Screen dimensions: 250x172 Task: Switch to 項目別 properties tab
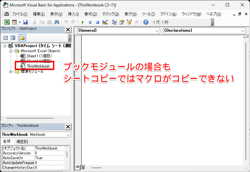(22, 142)
